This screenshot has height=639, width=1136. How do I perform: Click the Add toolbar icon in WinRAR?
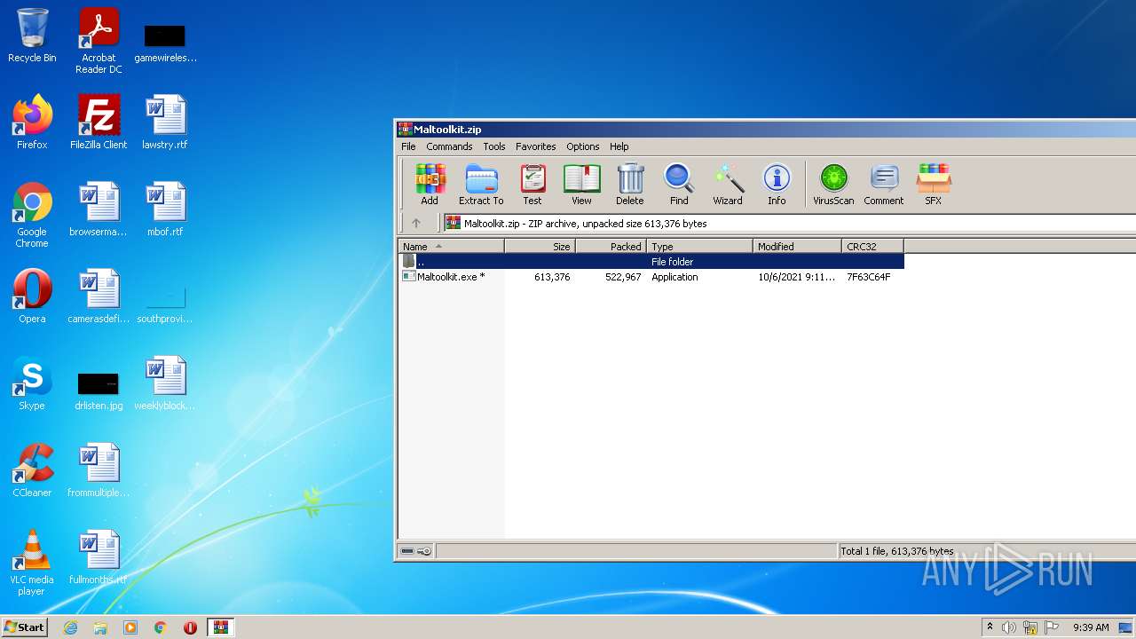tap(430, 185)
